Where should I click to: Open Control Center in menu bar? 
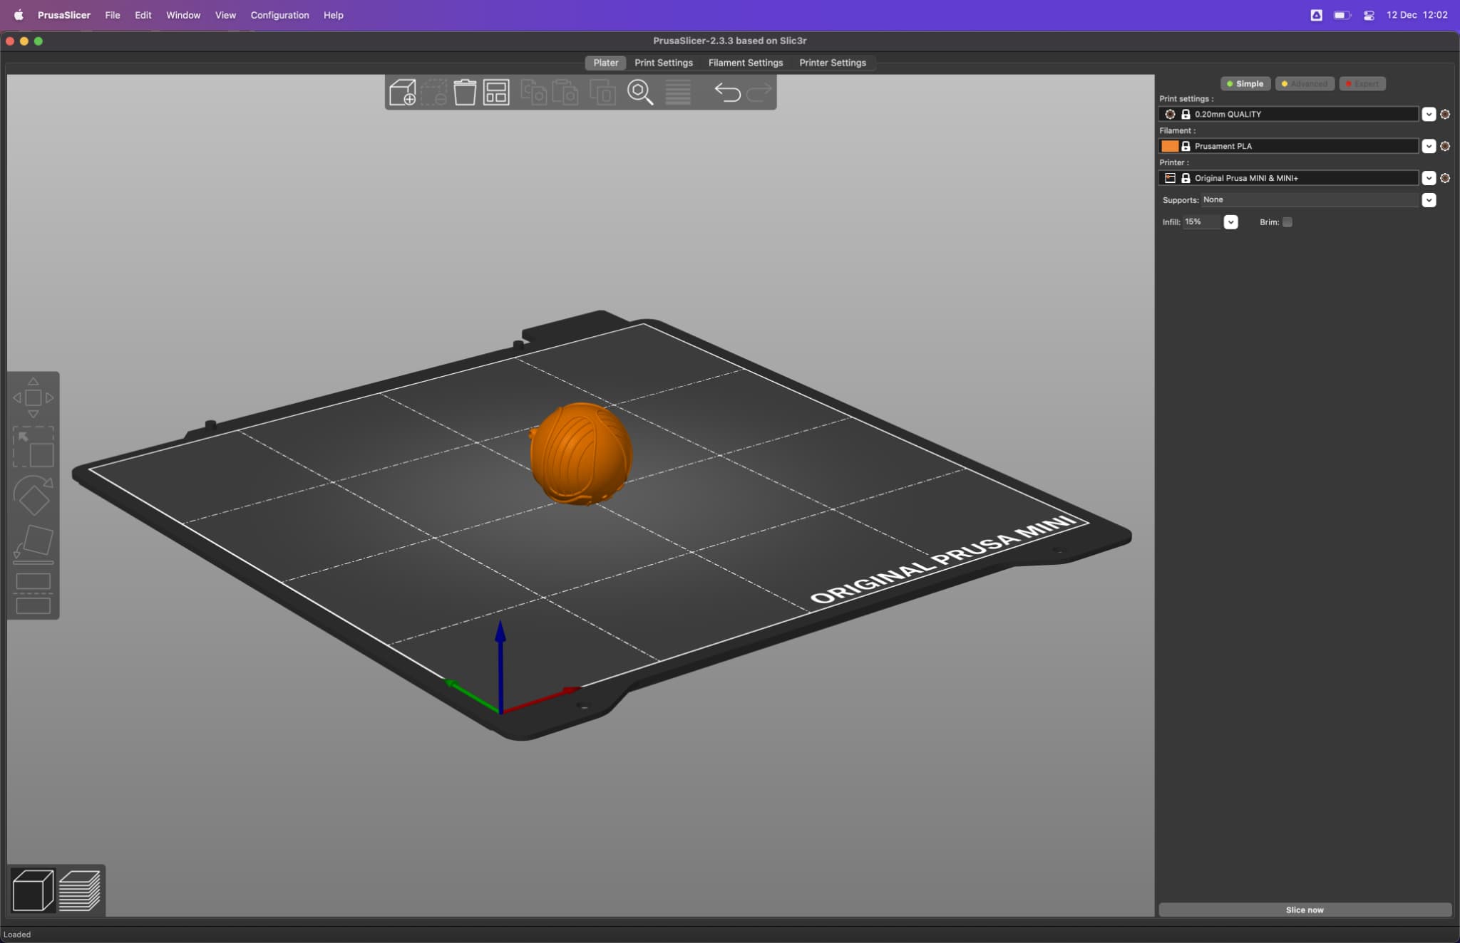(1369, 15)
